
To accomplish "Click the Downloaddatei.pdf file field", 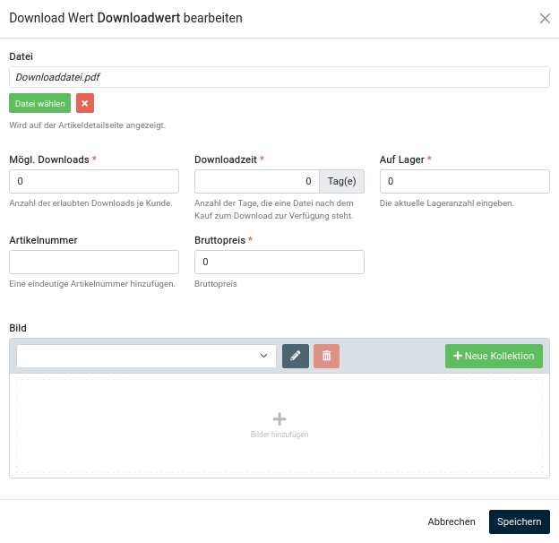I will [x=279, y=77].
